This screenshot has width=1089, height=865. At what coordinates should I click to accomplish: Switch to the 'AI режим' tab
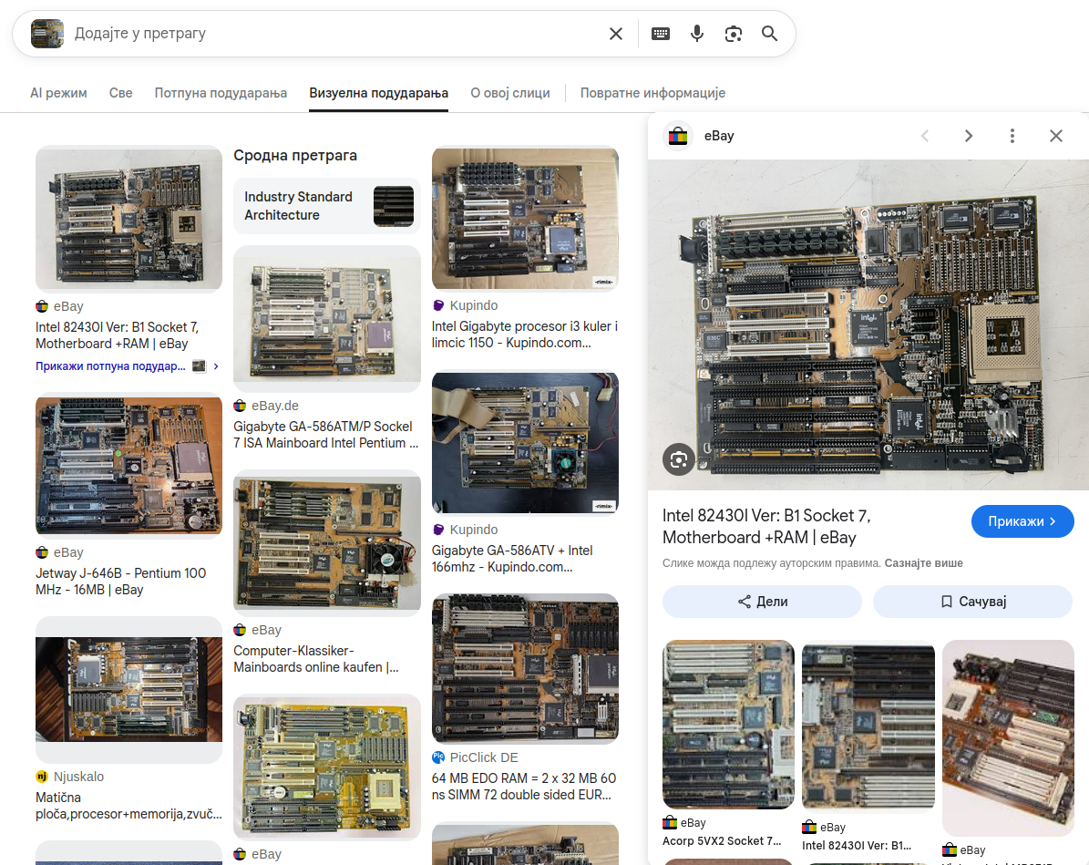click(58, 93)
